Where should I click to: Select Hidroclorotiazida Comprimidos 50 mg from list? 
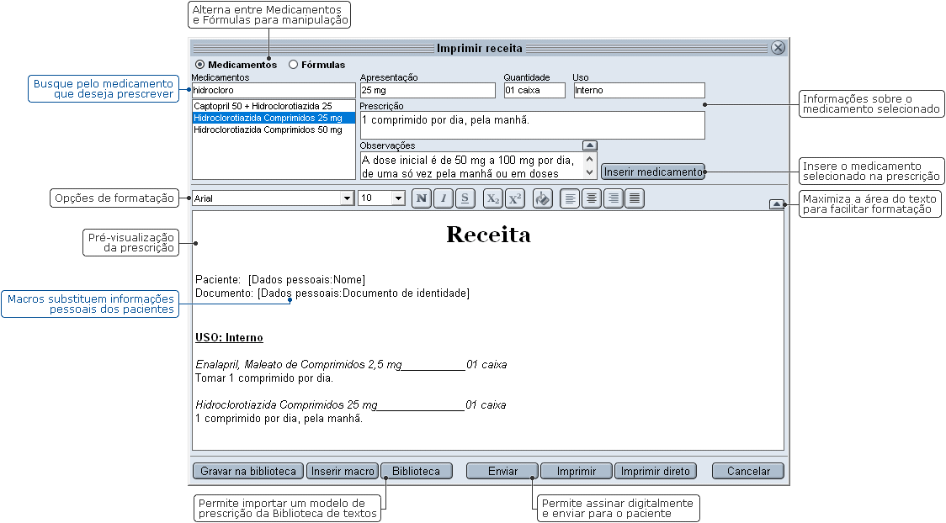(268, 130)
